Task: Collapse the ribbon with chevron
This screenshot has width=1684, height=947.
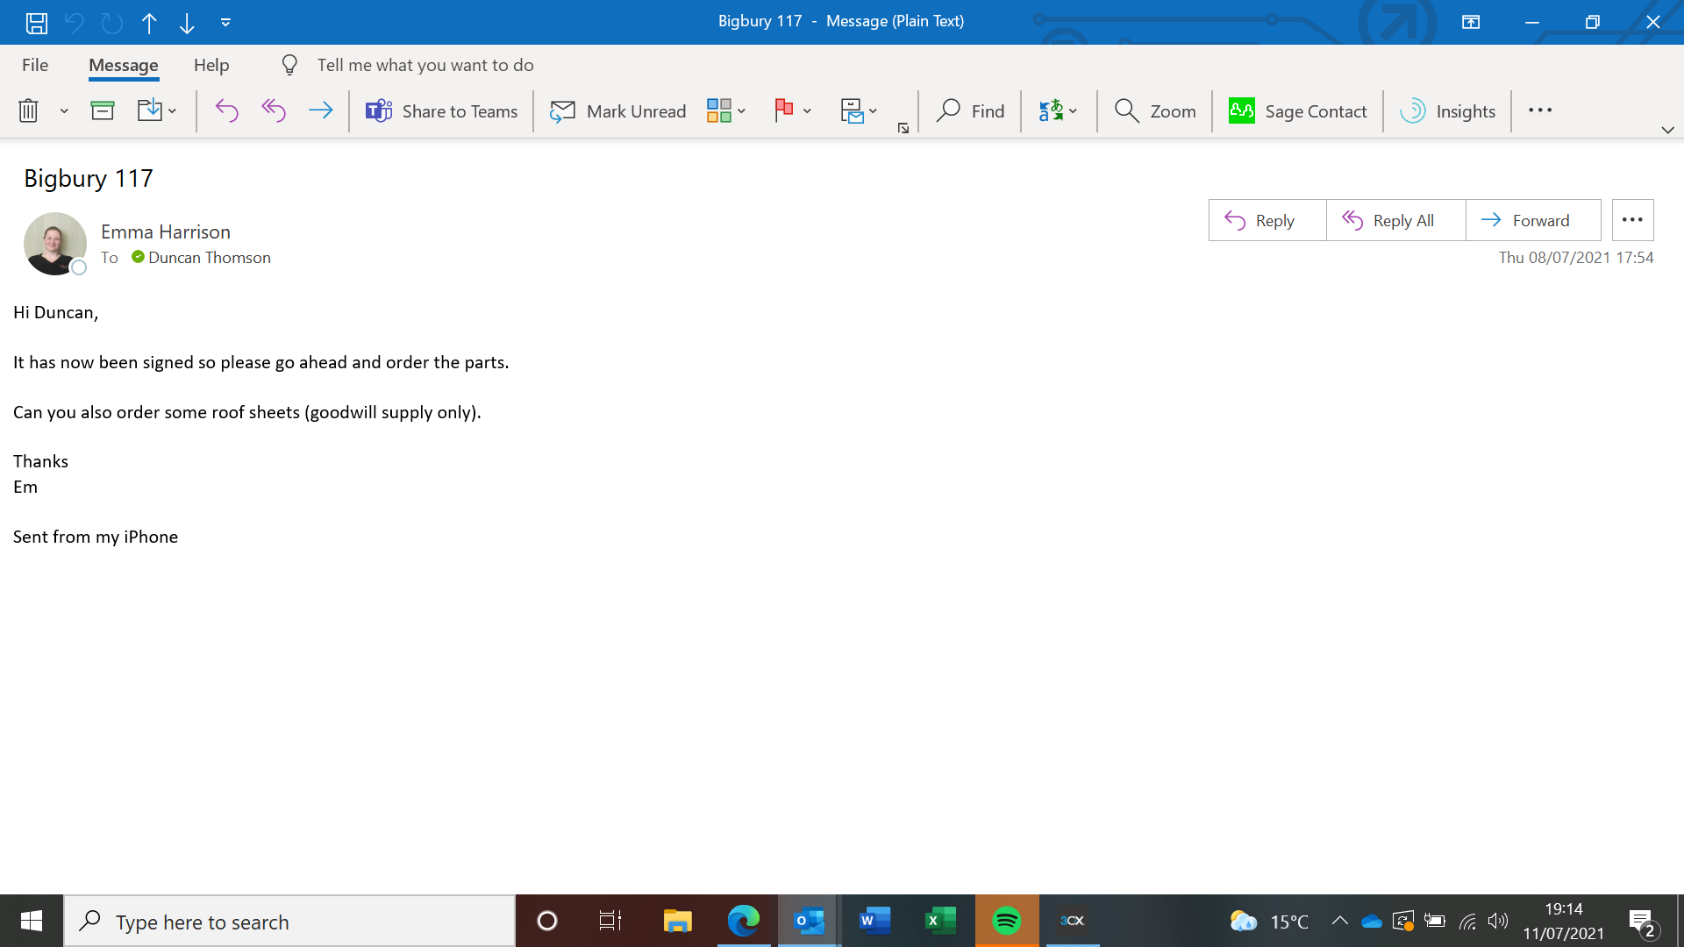Action: click(x=1667, y=130)
